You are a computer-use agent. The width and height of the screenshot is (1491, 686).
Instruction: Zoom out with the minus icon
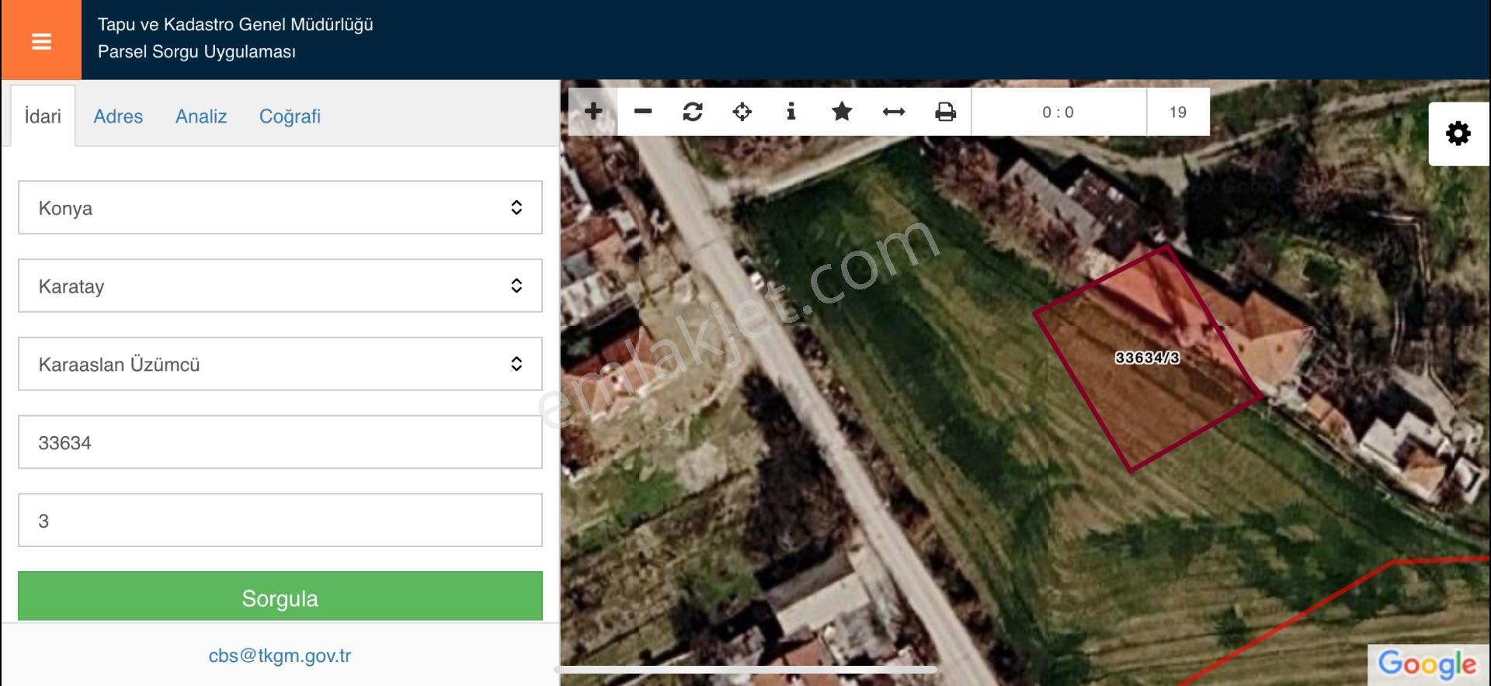tap(643, 112)
